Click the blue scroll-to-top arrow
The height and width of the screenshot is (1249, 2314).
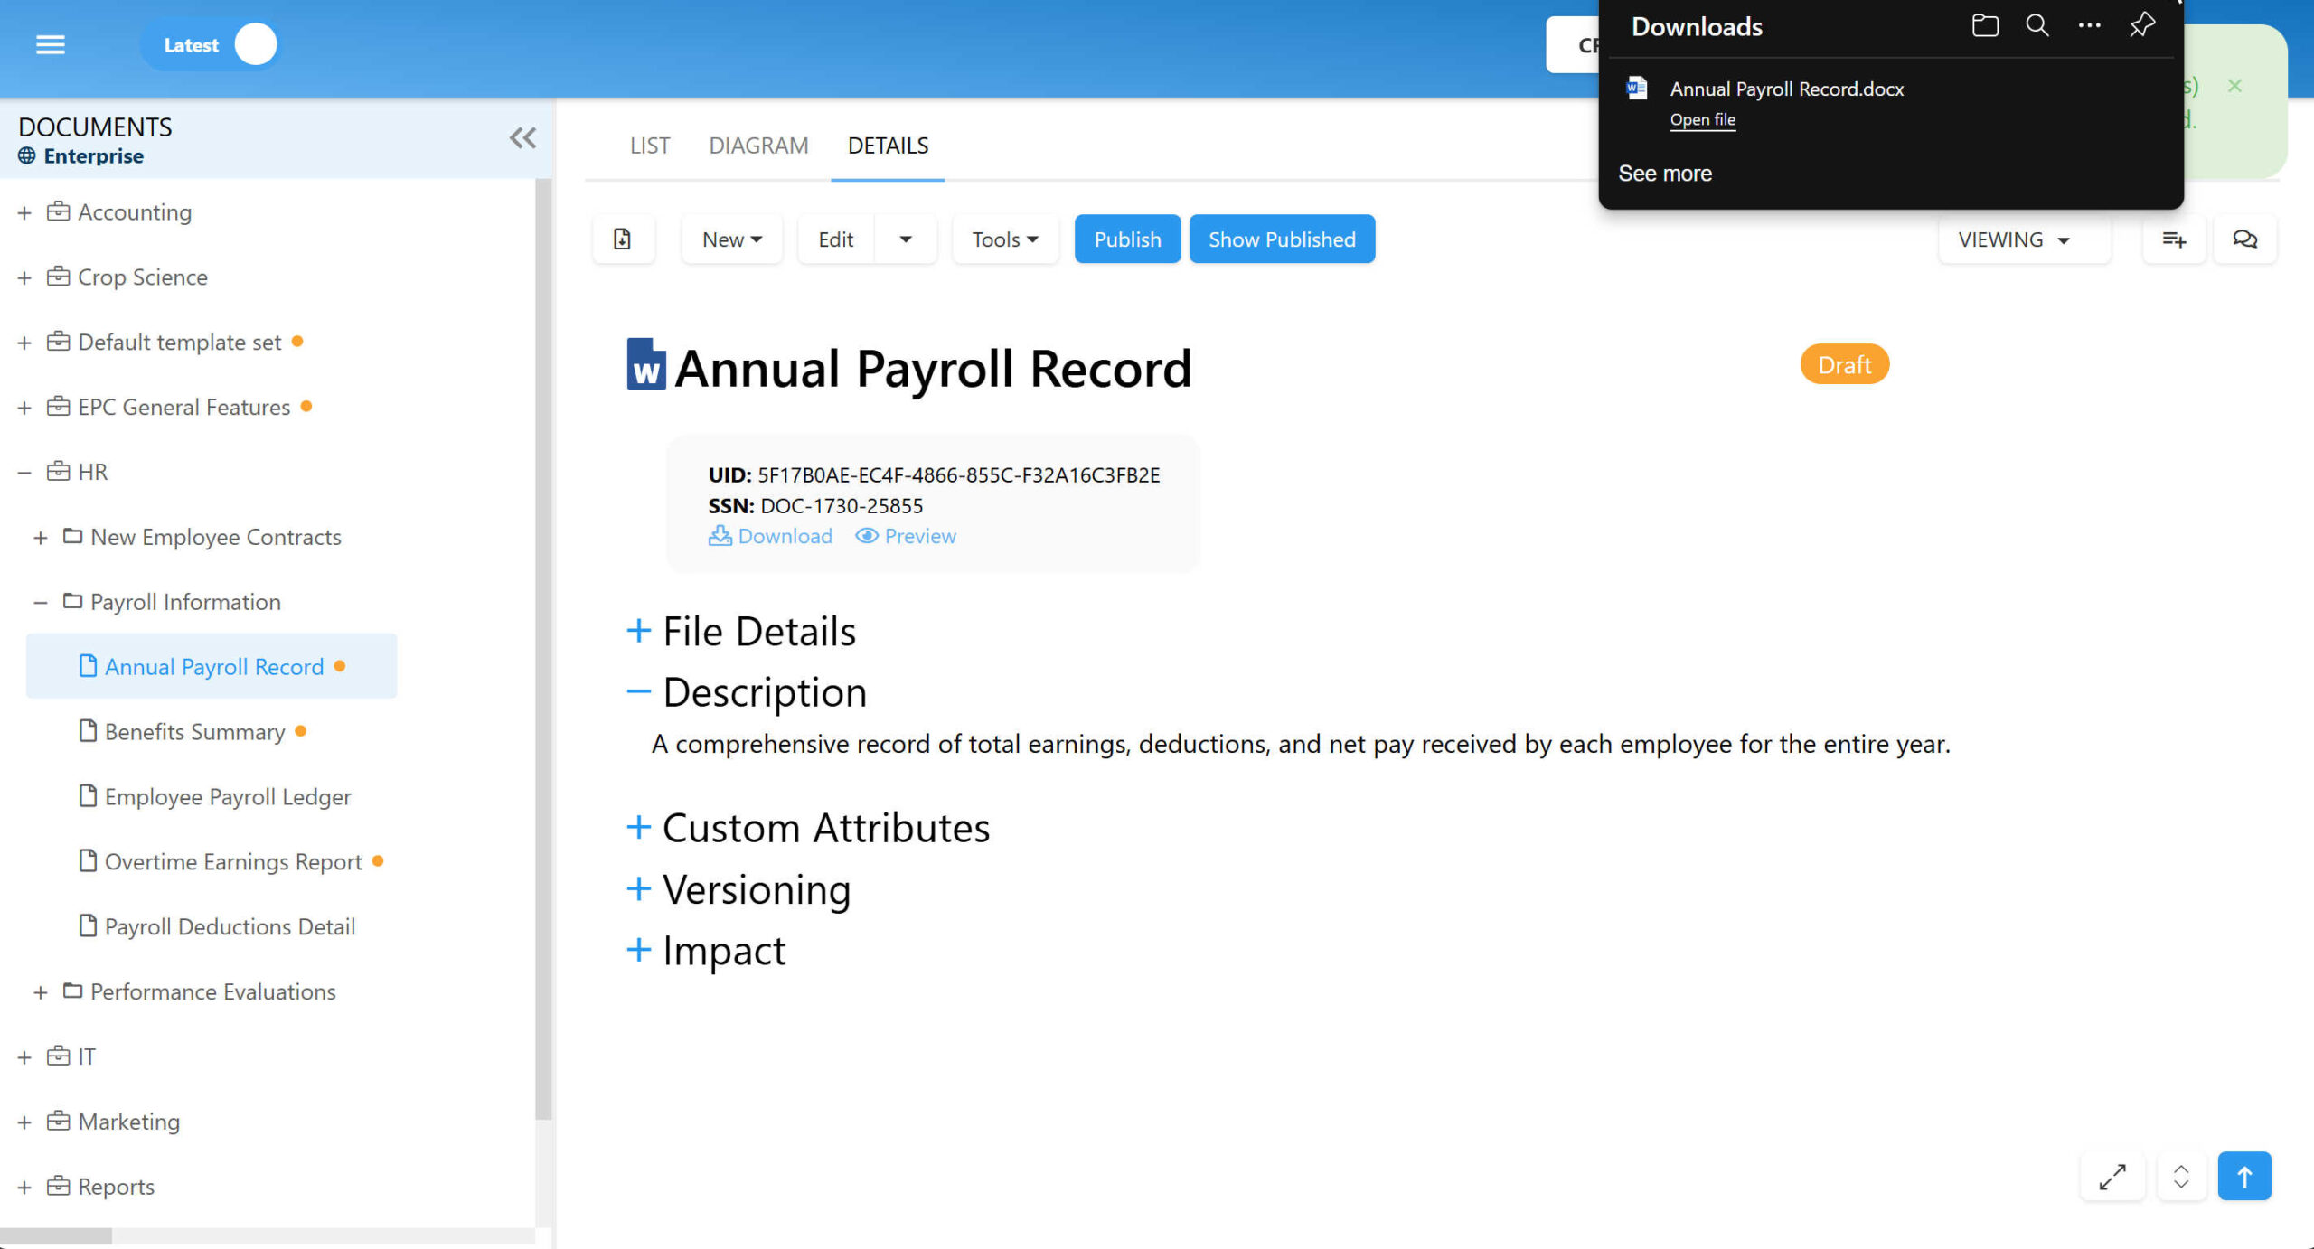tap(2243, 1177)
